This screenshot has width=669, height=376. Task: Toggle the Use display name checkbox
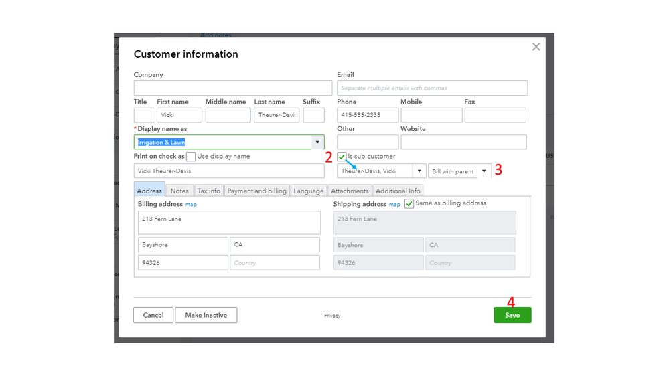point(191,157)
